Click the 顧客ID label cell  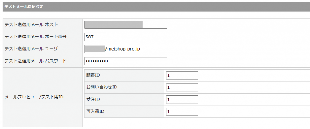[x=93, y=75]
